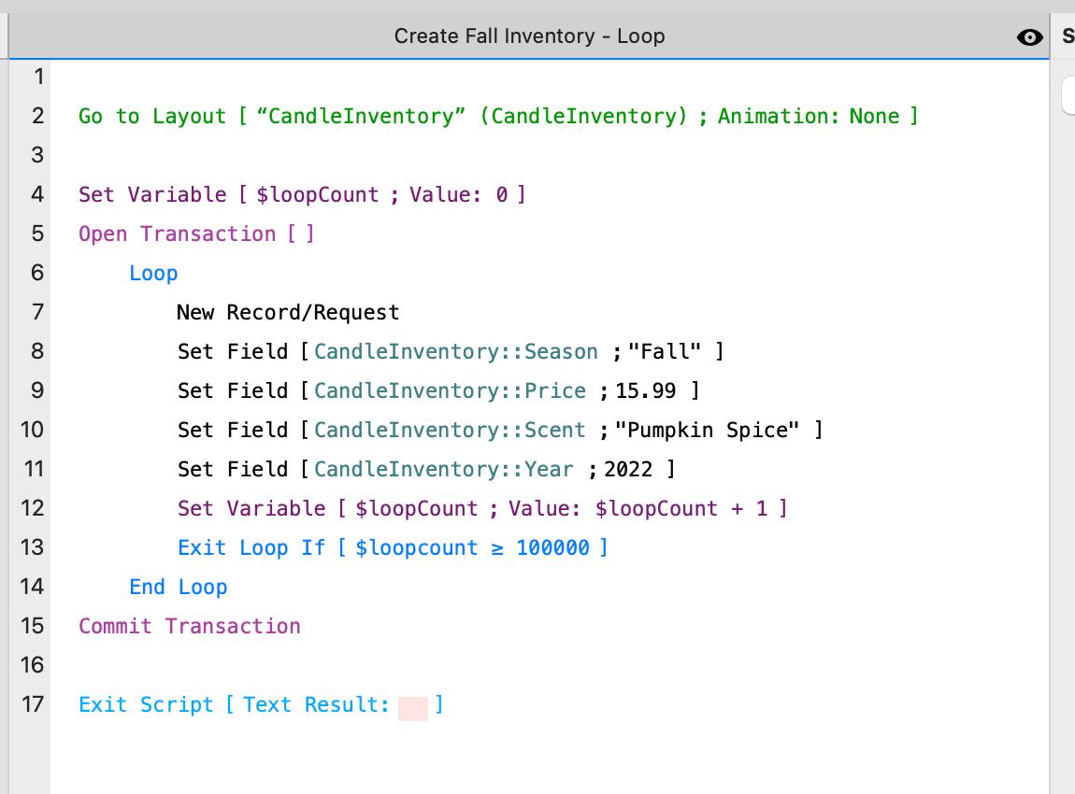Select the End Loop step
Image resolution: width=1075 pixels, height=794 pixels.
(x=178, y=587)
